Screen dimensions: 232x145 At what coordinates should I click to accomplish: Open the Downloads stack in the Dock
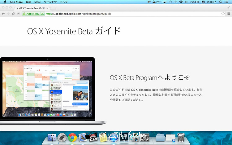(x=170, y=138)
